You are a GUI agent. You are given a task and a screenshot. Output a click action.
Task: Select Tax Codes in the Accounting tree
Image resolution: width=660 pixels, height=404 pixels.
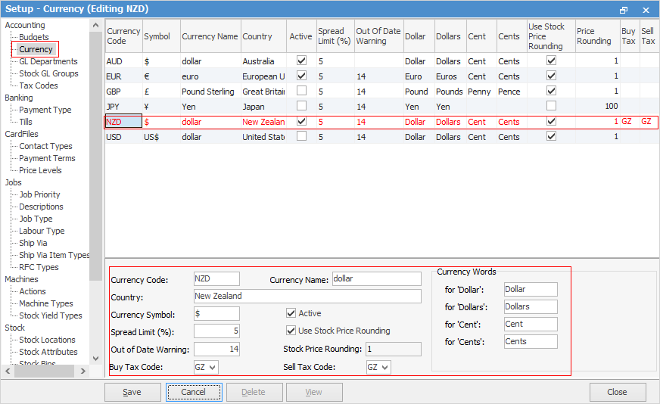(38, 85)
